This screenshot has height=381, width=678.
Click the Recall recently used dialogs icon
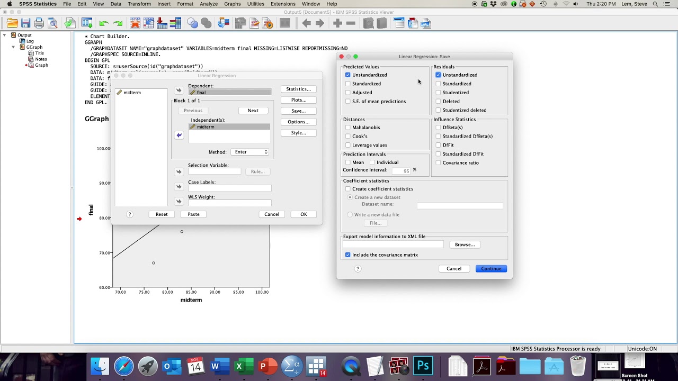pyautogui.click(x=87, y=23)
